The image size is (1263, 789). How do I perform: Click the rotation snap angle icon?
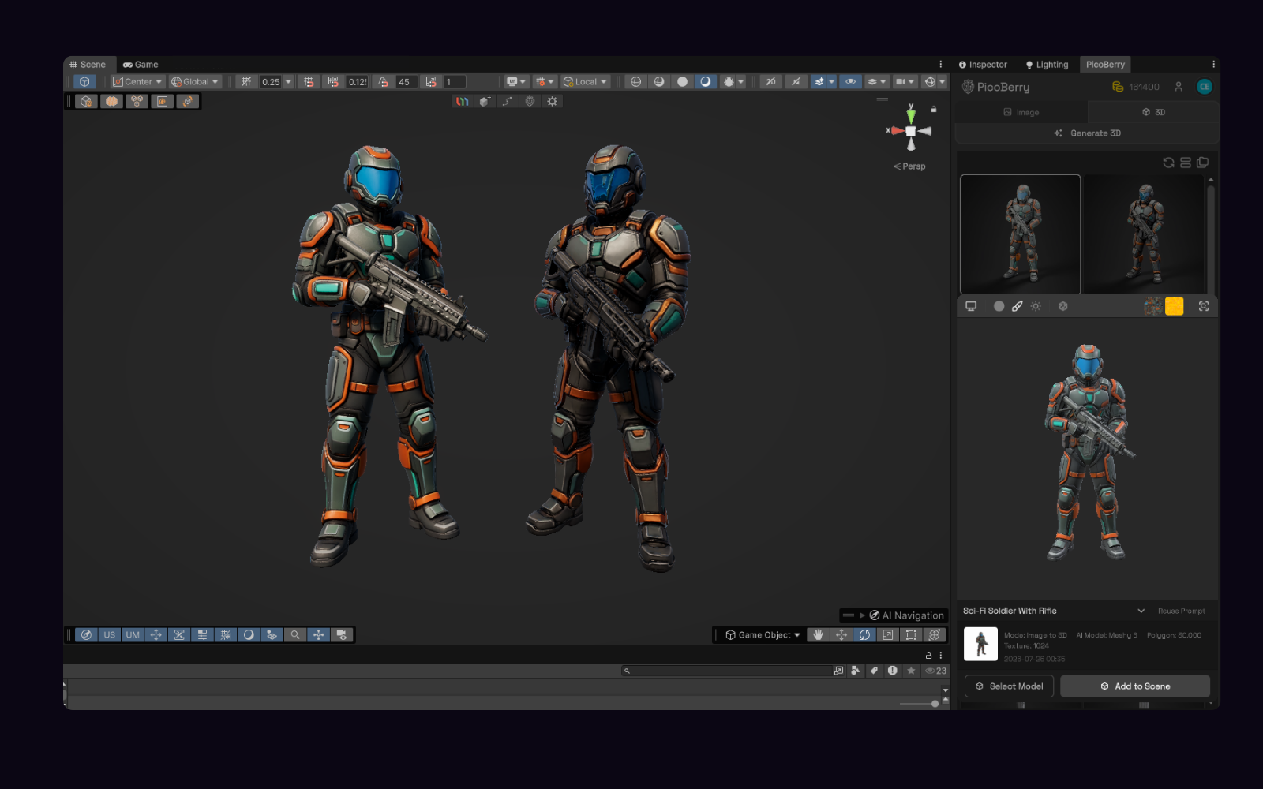pos(383,81)
